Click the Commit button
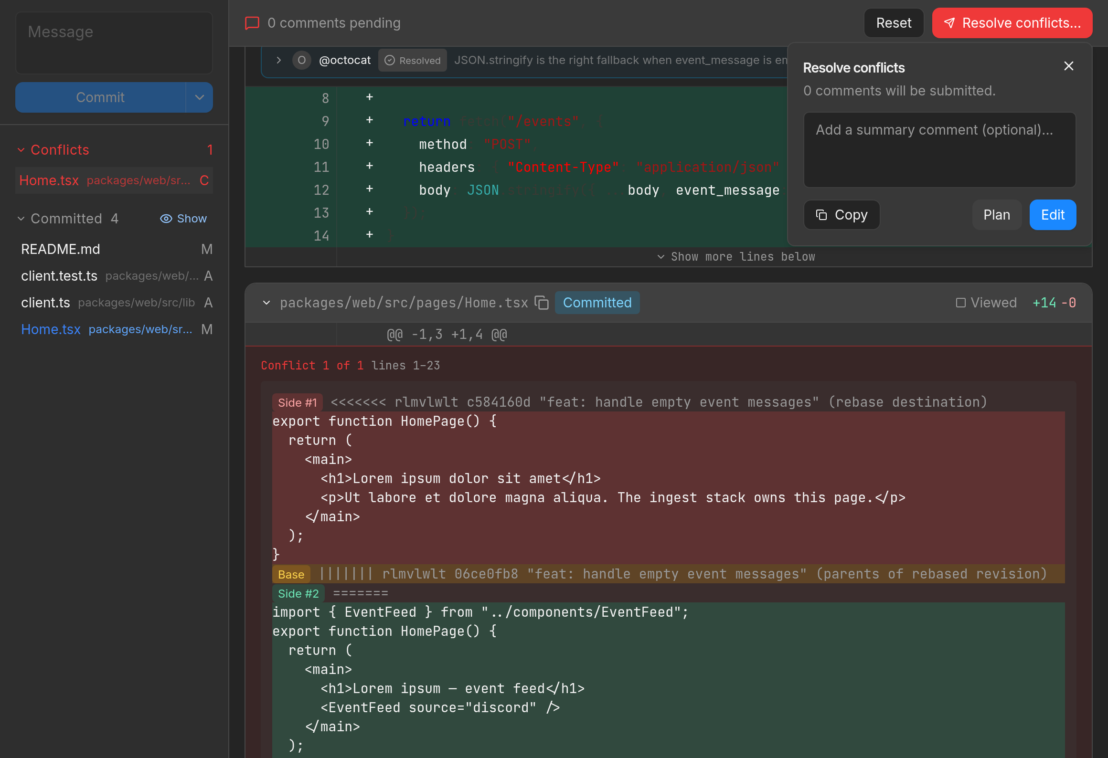Screen dimensions: 1108x758 pyautogui.click(x=100, y=97)
